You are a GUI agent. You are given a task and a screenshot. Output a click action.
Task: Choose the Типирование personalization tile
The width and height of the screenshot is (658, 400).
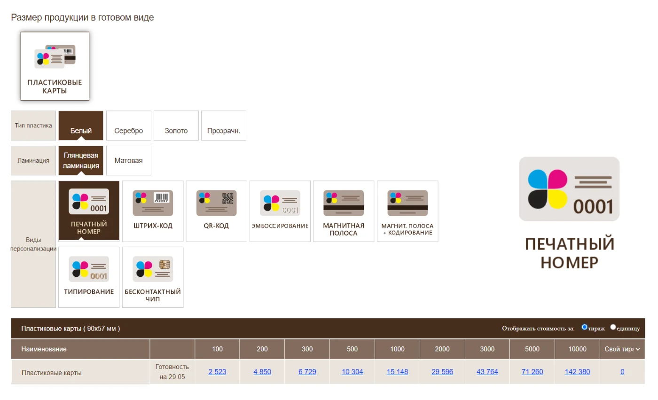coord(89,277)
